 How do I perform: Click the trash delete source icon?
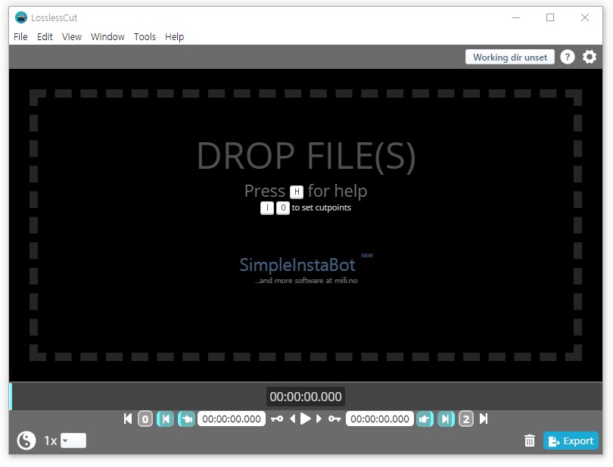click(530, 441)
